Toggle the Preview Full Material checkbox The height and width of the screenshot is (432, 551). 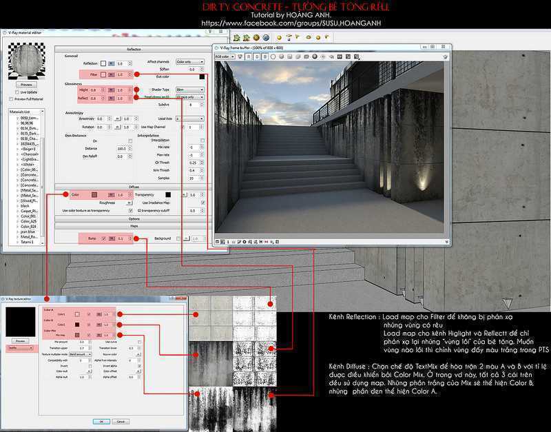tap(11, 99)
